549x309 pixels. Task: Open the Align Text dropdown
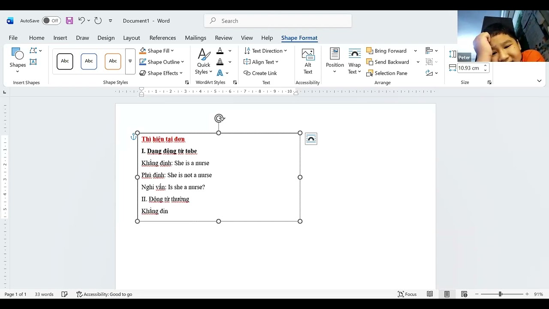click(261, 62)
